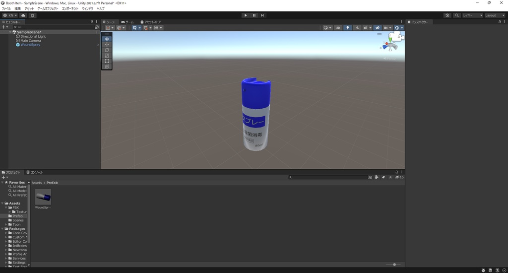Step one frame forward

click(x=262, y=15)
